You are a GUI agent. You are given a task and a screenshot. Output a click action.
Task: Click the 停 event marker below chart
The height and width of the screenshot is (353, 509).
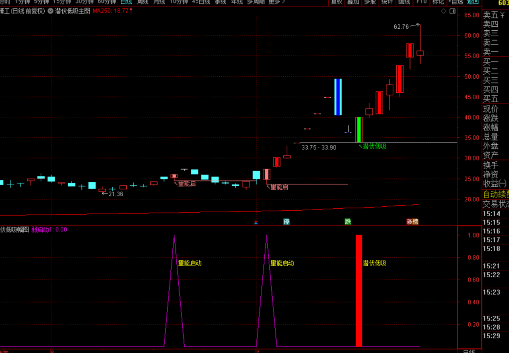pos(286,222)
